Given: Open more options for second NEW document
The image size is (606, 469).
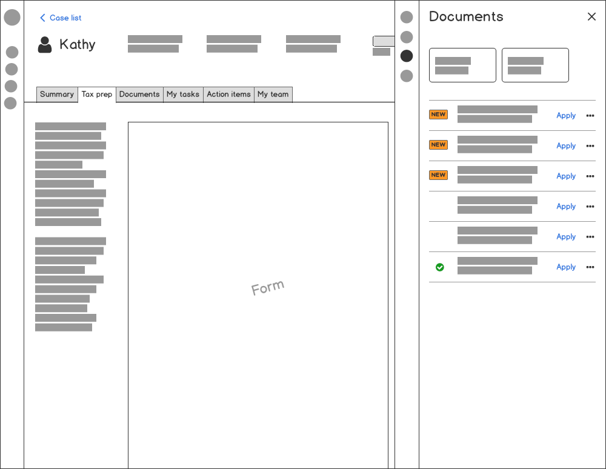Looking at the screenshot, I should coord(590,145).
